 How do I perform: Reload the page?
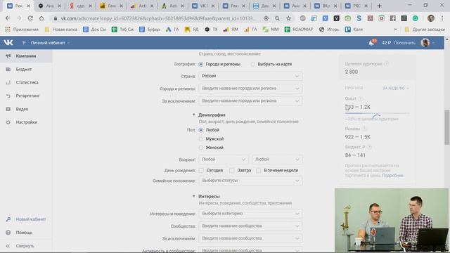(x=30, y=18)
